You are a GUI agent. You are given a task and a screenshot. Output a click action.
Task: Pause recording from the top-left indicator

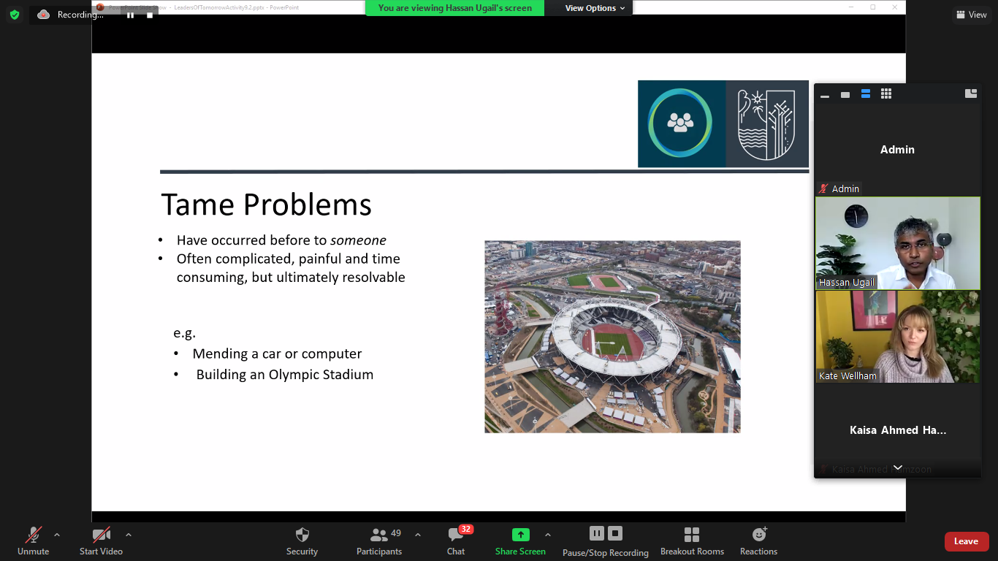[x=130, y=15]
